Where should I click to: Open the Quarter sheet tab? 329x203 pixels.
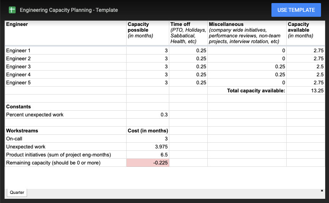(17, 192)
